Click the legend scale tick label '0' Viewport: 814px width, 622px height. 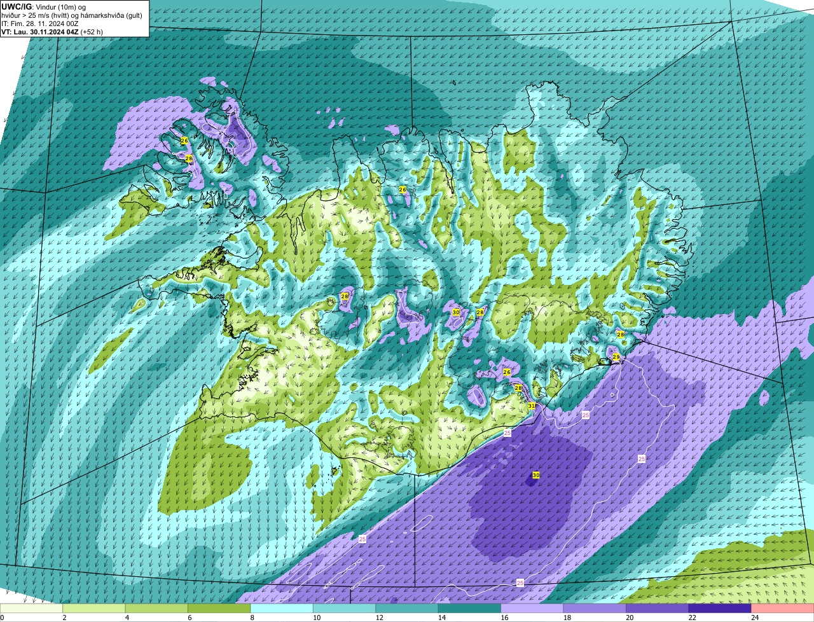(x=3, y=618)
